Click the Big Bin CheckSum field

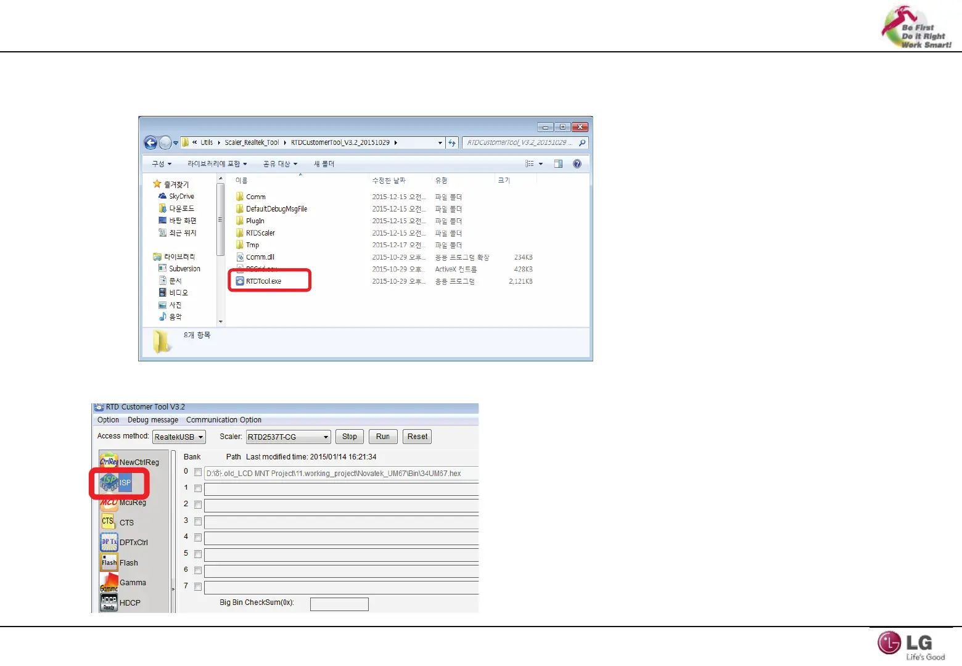(x=339, y=604)
